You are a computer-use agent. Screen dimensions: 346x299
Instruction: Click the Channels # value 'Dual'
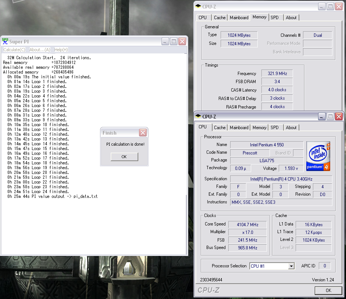318,35
